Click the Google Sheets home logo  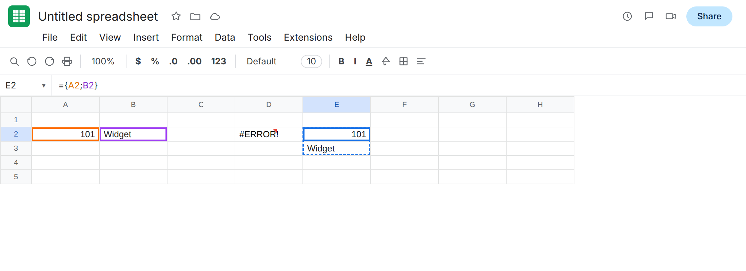pos(19,16)
